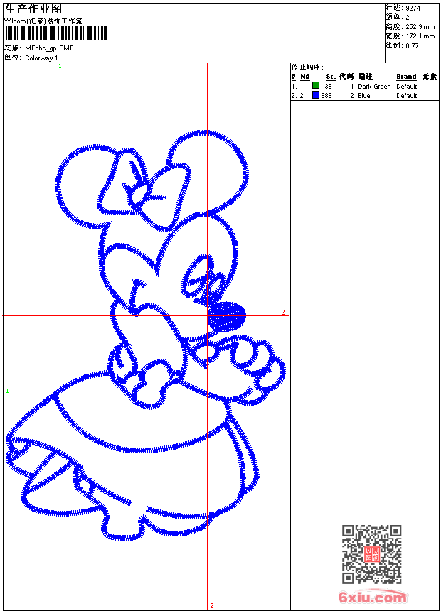
Task: Select the 'St.' column header
Action: (331, 77)
